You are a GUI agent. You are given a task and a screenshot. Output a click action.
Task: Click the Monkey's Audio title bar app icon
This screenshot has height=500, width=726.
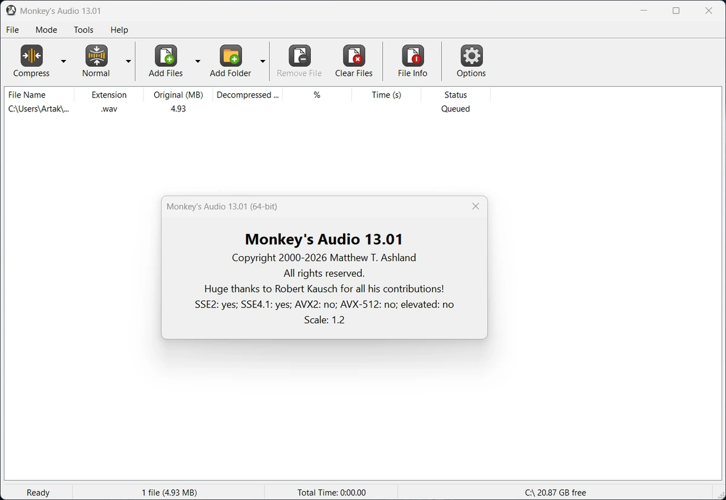coord(11,10)
